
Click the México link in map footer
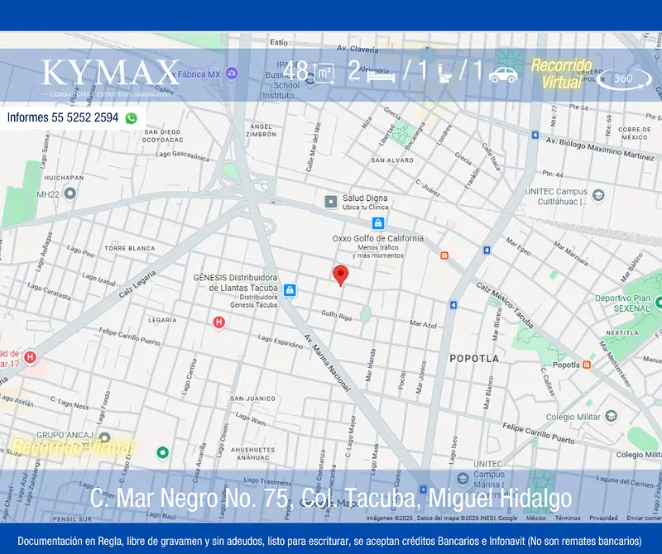pos(535,518)
